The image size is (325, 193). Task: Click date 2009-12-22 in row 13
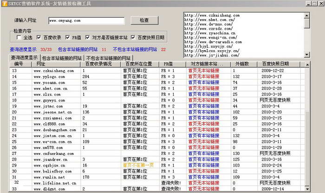coord(273,71)
